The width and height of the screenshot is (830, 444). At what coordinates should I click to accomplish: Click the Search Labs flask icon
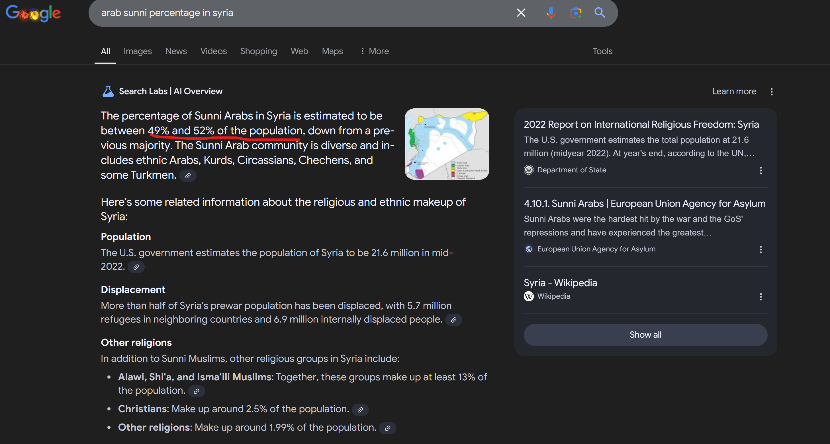pyautogui.click(x=108, y=91)
